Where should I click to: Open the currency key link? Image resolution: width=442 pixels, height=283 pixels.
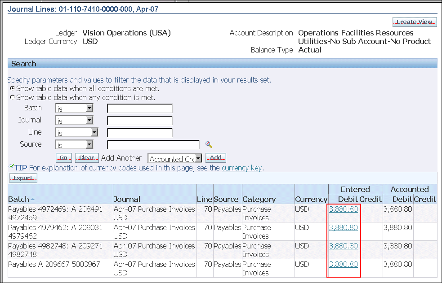coord(242,168)
